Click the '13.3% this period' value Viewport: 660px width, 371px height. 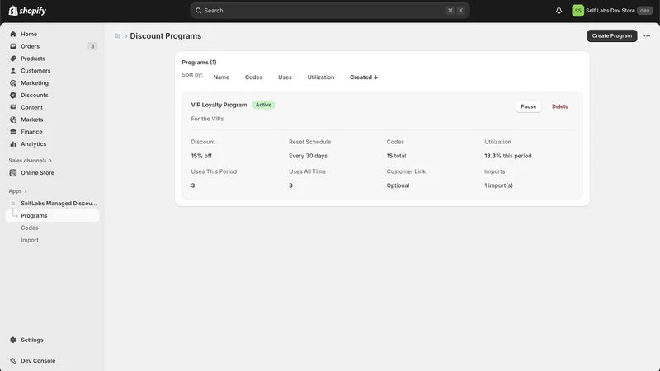(507, 156)
